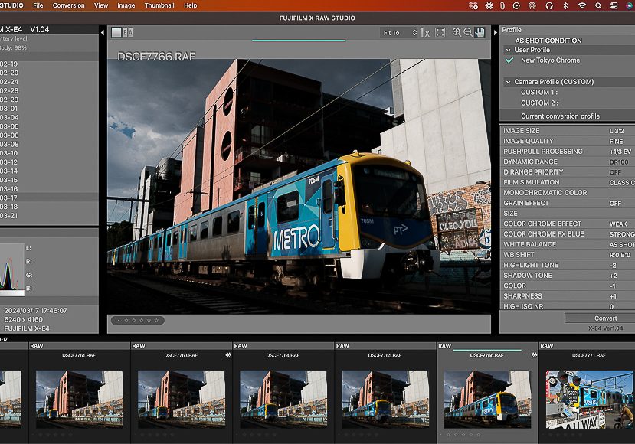This screenshot has width=635, height=444.
Task: Change IMAGE QUALITY value FINE
Action: pos(616,142)
